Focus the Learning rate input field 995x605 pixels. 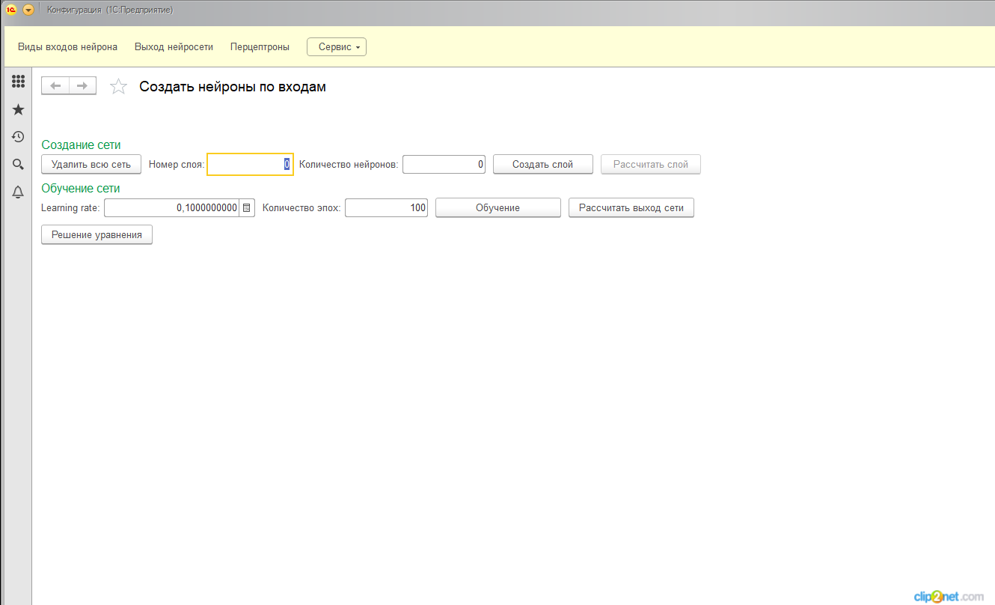(x=171, y=207)
